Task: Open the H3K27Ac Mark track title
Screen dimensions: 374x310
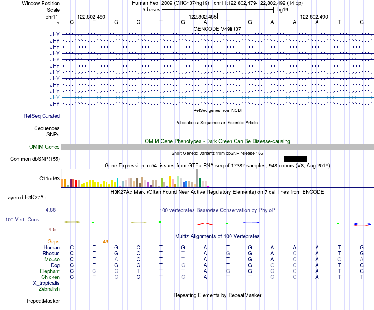Action: pos(217,192)
